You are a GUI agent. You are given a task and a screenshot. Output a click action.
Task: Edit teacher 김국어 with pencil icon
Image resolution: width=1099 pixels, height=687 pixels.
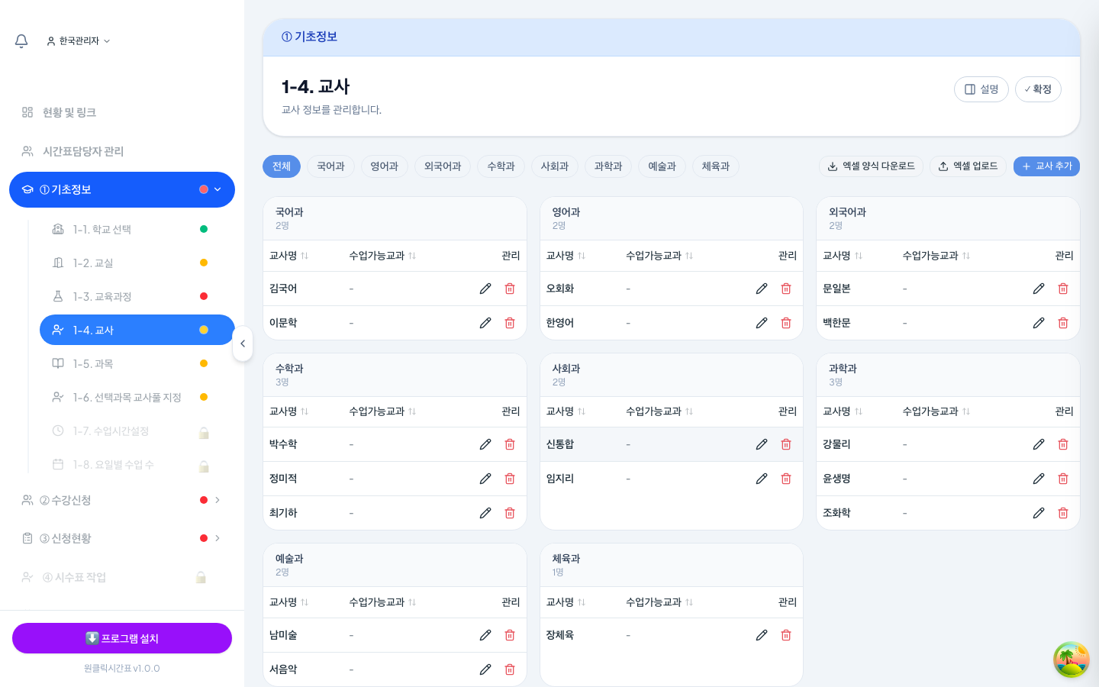(485, 289)
